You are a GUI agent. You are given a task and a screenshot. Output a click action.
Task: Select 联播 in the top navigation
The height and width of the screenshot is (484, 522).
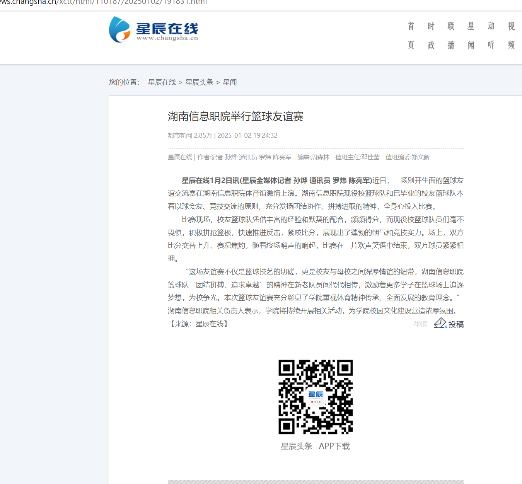(x=451, y=36)
